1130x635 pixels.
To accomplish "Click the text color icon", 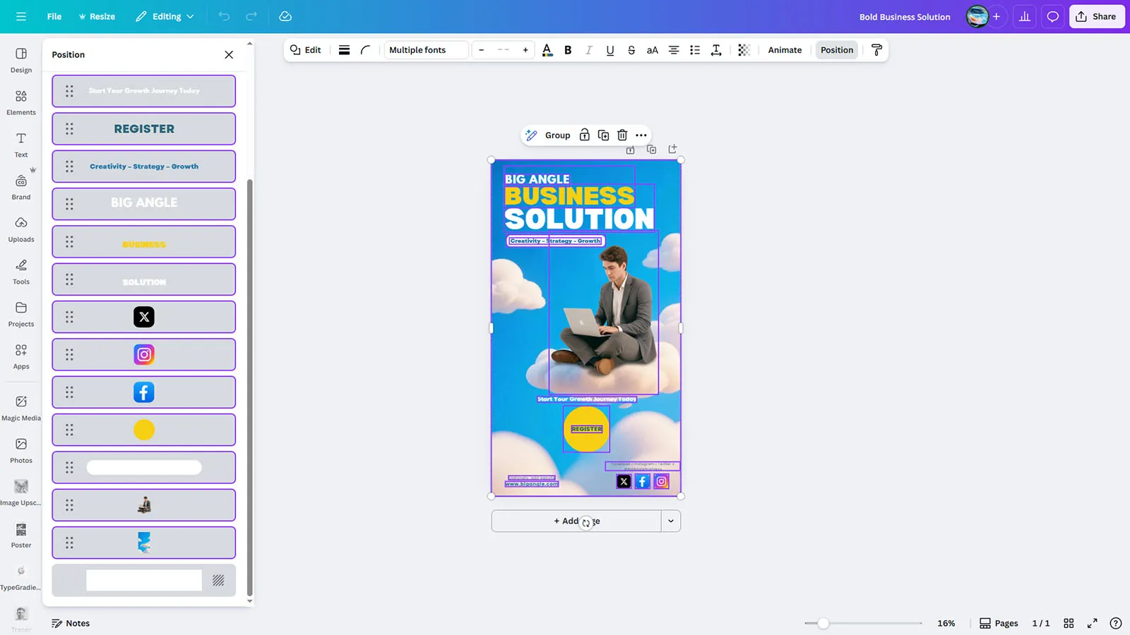I will (547, 50).
